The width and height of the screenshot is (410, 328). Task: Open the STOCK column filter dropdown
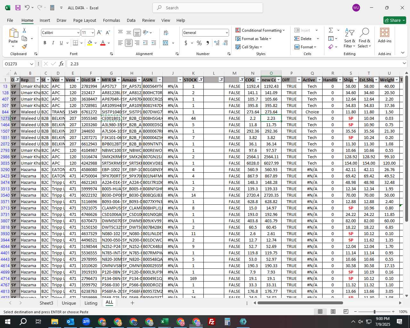(x=201, y=80)
